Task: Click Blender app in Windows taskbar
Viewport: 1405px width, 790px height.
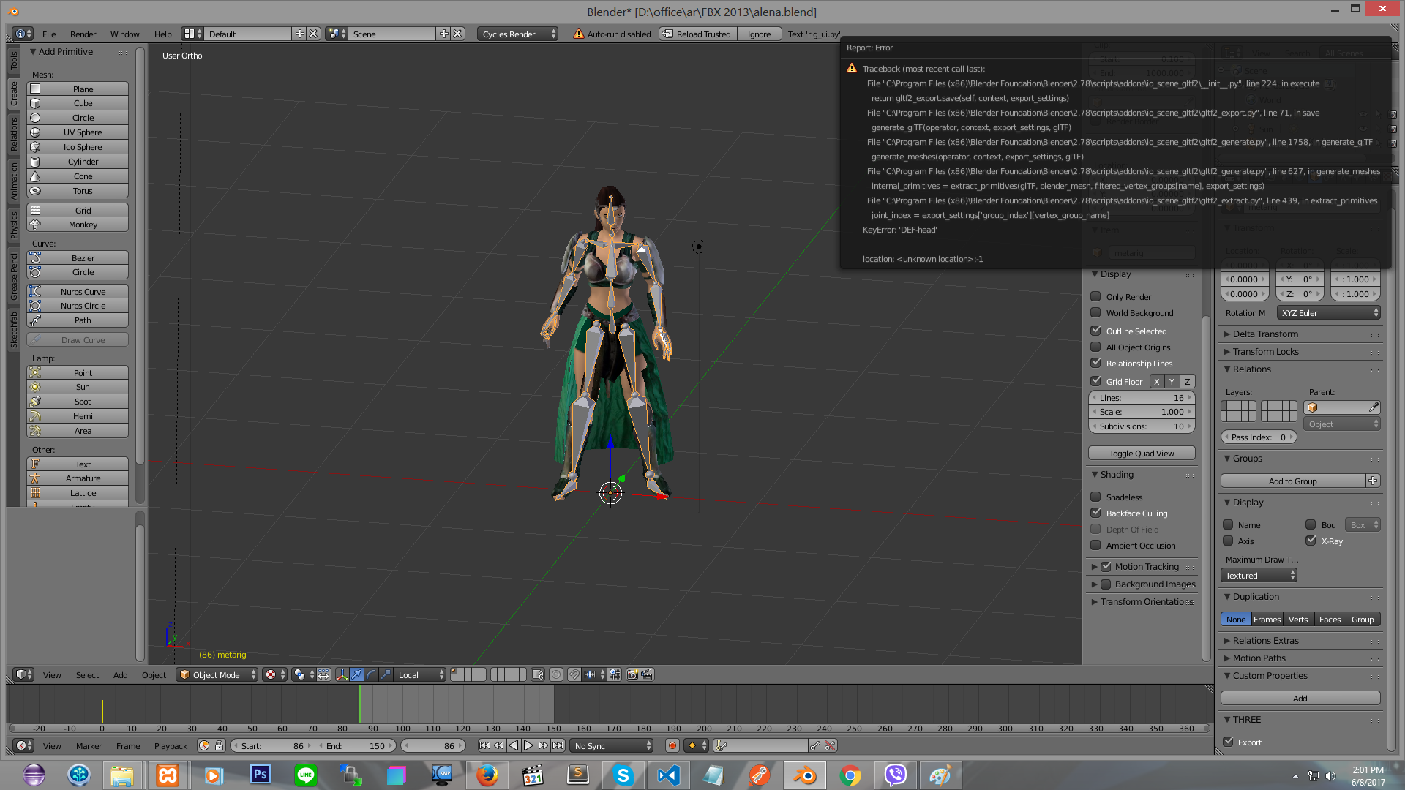Action: pyautogui.click(x=805, y=775)
